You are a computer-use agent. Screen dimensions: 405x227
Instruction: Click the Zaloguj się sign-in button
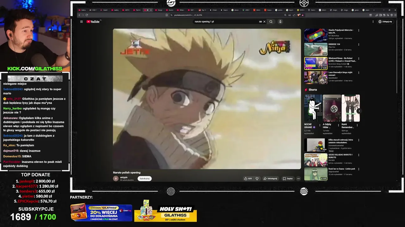385,22
